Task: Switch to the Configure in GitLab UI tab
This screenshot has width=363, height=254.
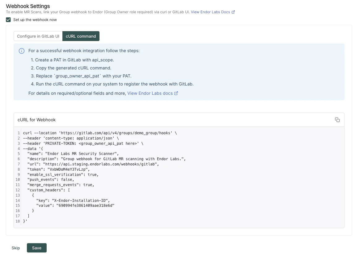Action: tap(38, 36)
